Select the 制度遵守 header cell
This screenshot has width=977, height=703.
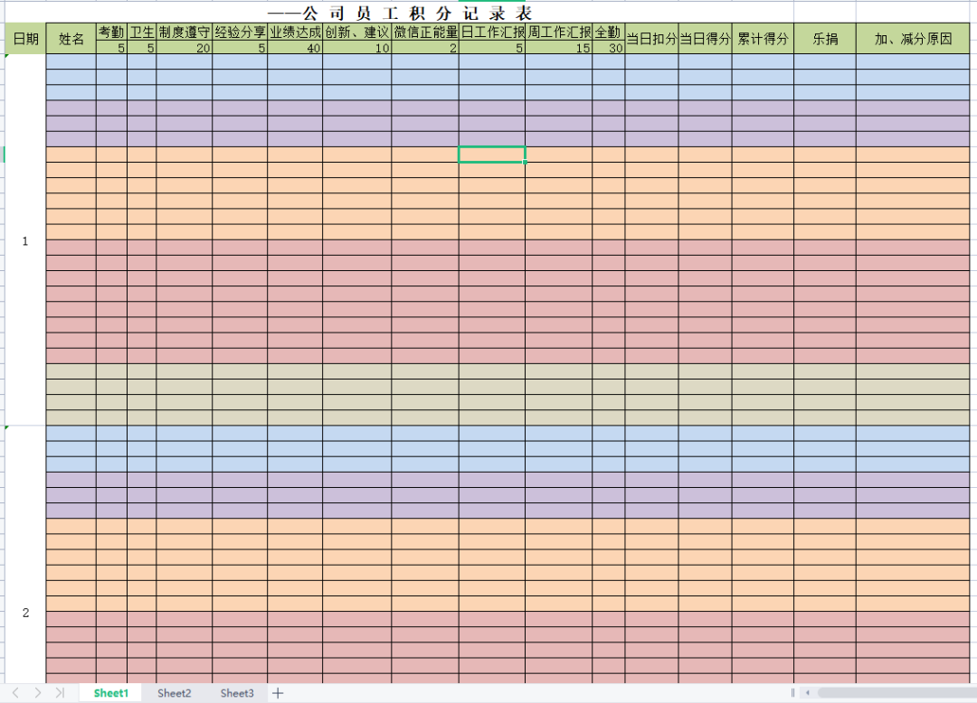tap(184, 32)
